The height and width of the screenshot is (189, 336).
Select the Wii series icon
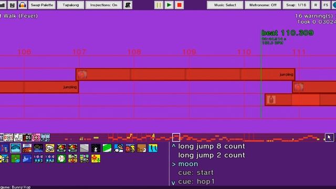[x=18, y=138]
